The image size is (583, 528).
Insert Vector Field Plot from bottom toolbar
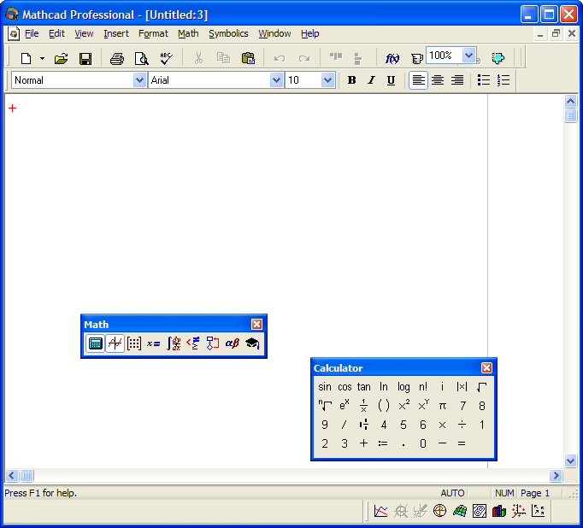[x=539, y=511]
